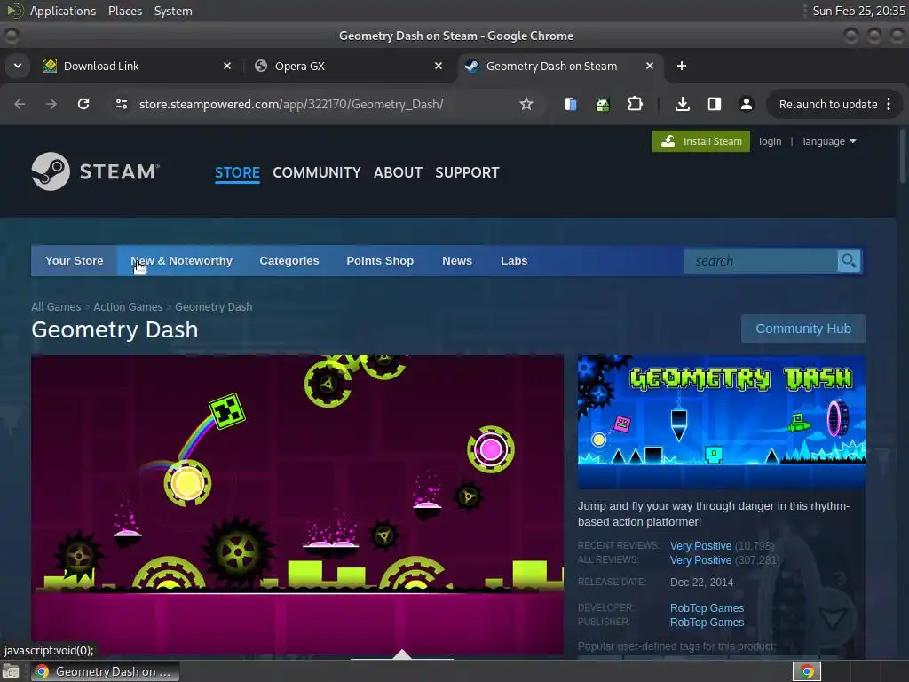Click the Geometry Dash breadcrumb
909x682 pixels.
[x=213, y=306]
